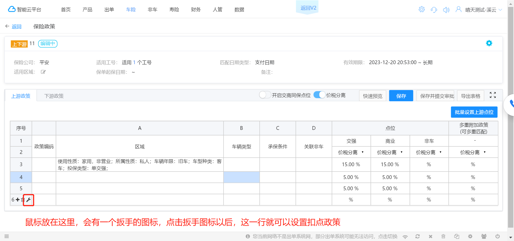Open the 数据 menu
Screen dimensions: 514x241
(239, 10)
